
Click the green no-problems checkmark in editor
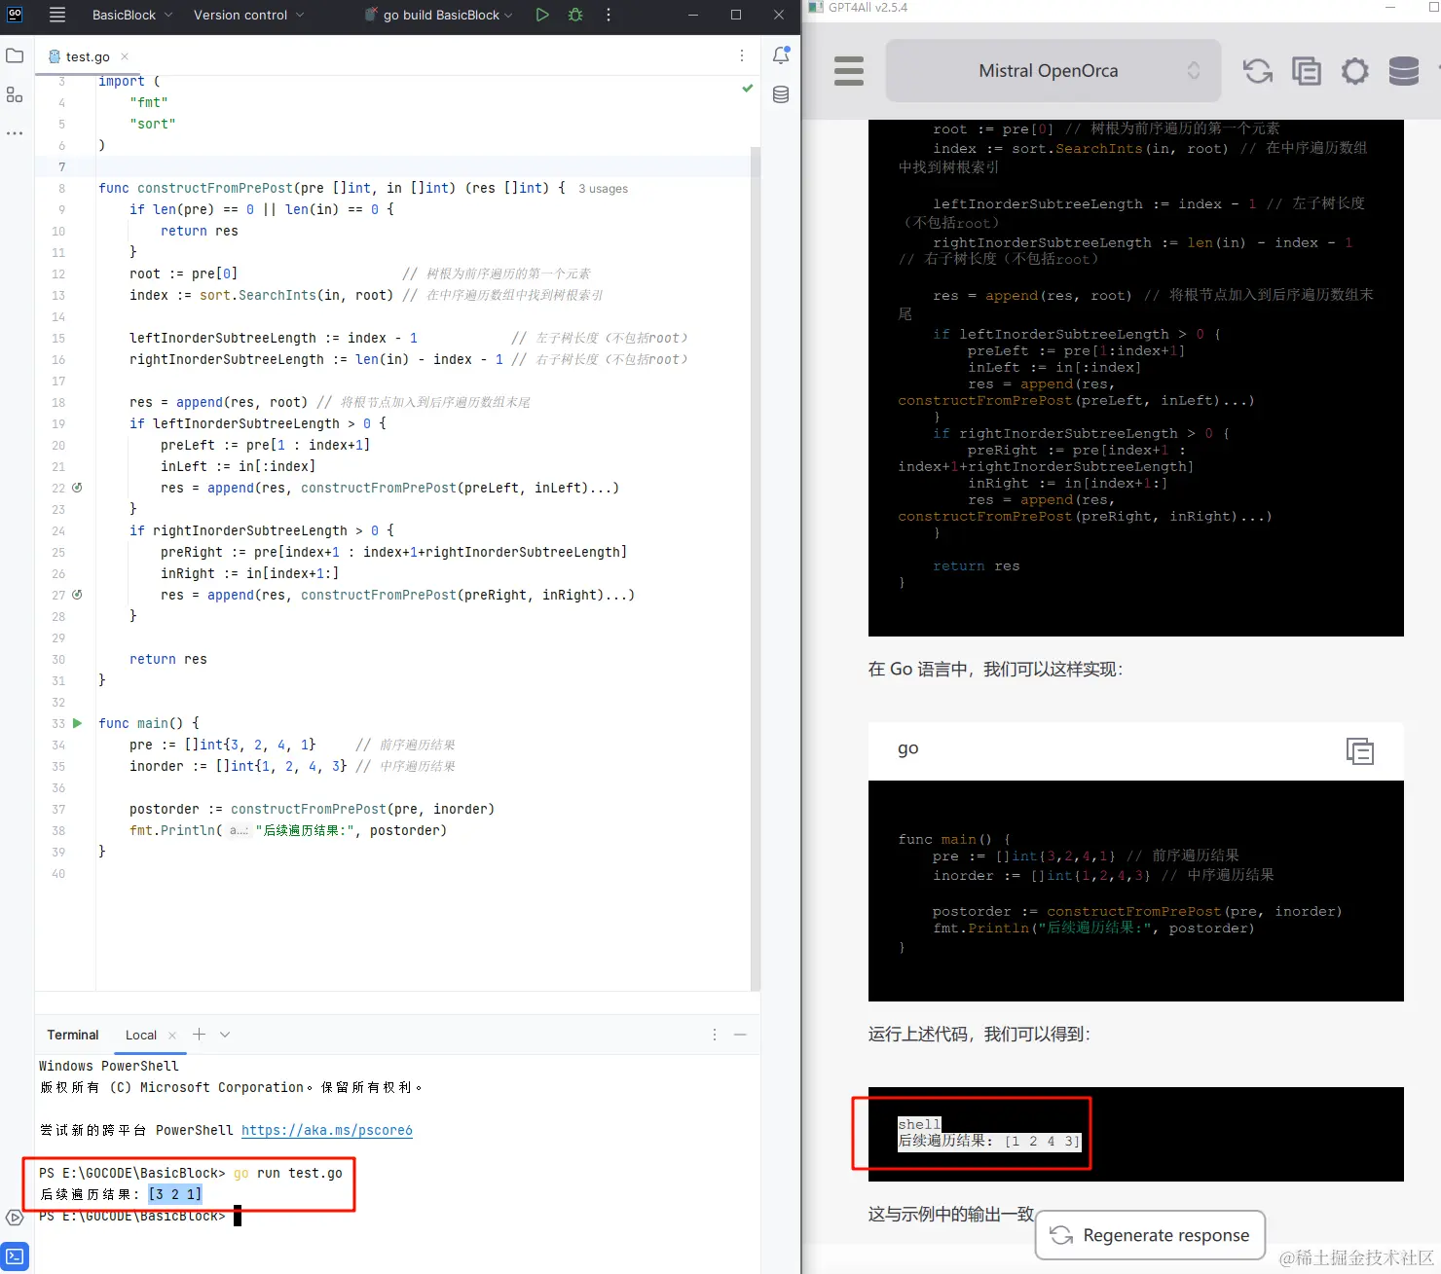click(x=748, y=88)
